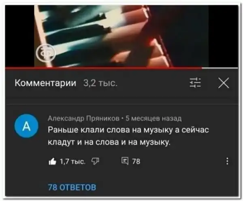Click the second comment line кладут и на слова
The width and height of the screenshot is (243, 201).
pyautogui.click(x=109, y=142)
